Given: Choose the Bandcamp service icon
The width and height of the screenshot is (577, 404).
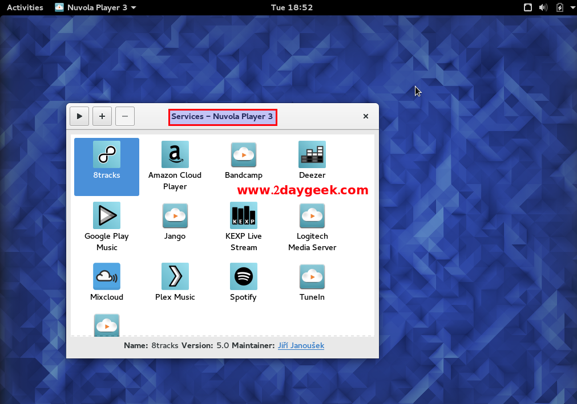Looking at the screenshot, I should [x=244, y=155].
